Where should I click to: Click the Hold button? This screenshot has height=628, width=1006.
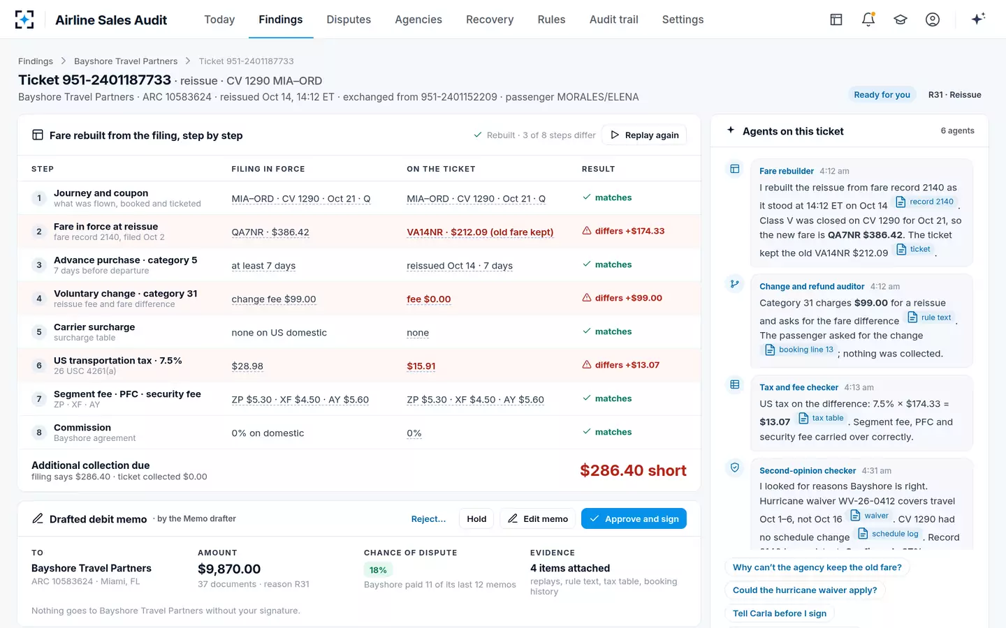tap(476, 518)
